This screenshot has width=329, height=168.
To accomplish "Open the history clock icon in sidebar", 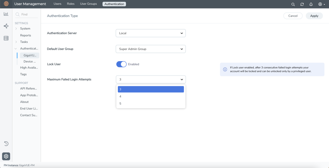I will 6,144.
